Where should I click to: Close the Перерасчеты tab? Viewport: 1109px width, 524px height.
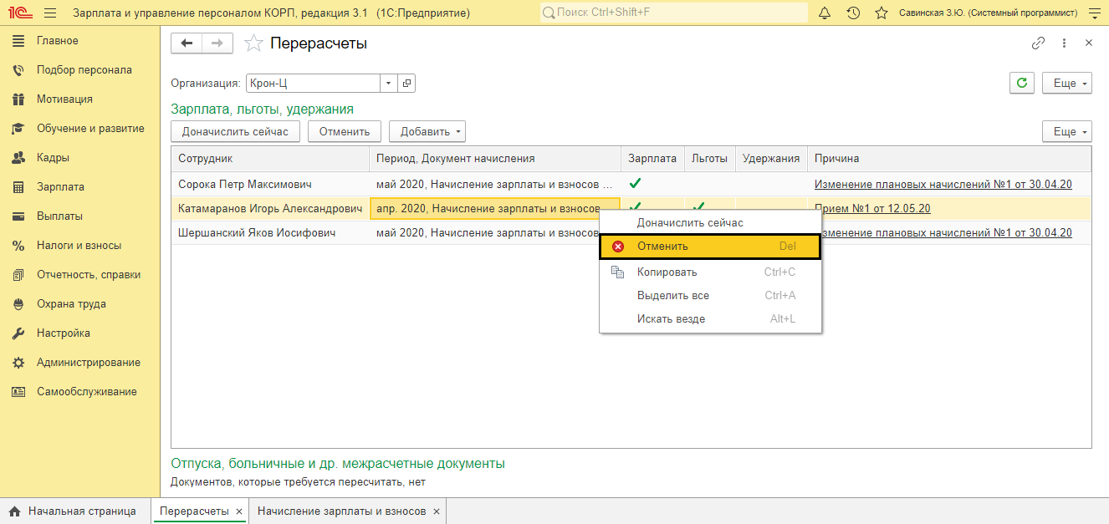pos(238,511)
